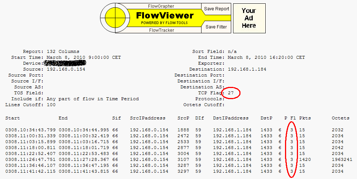Click source port value 3287

[183, 165]
